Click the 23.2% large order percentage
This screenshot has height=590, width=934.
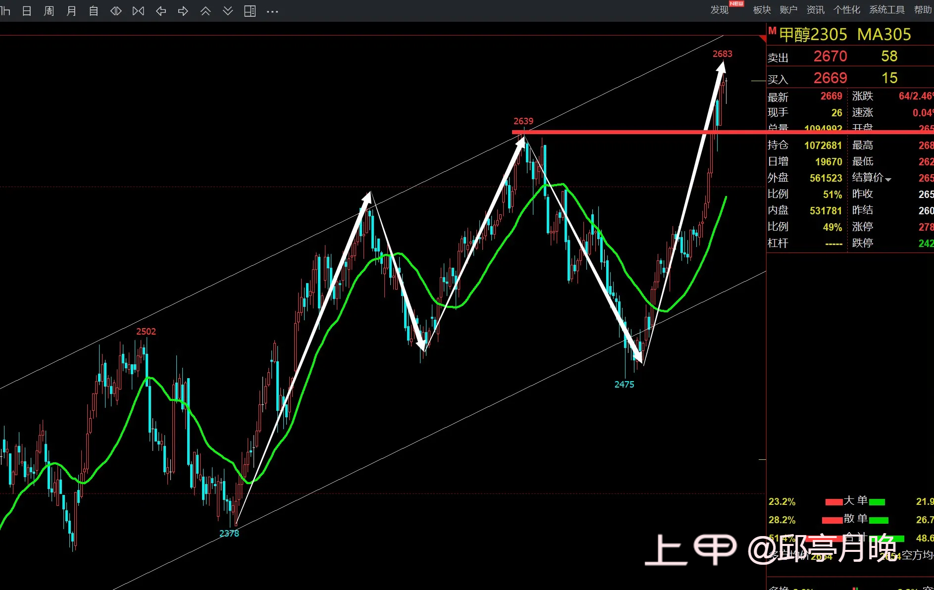pos(781,502)
